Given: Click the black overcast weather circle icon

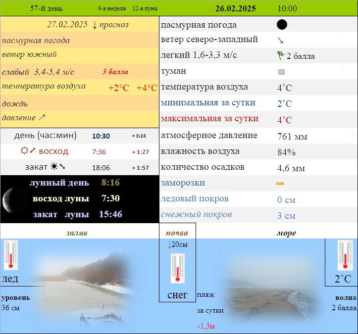Looking at the screenshot, I should [x=282, y=24].
